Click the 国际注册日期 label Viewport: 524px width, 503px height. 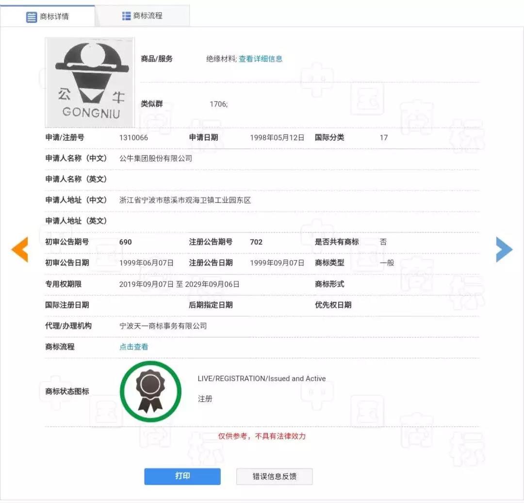(67, 305)
